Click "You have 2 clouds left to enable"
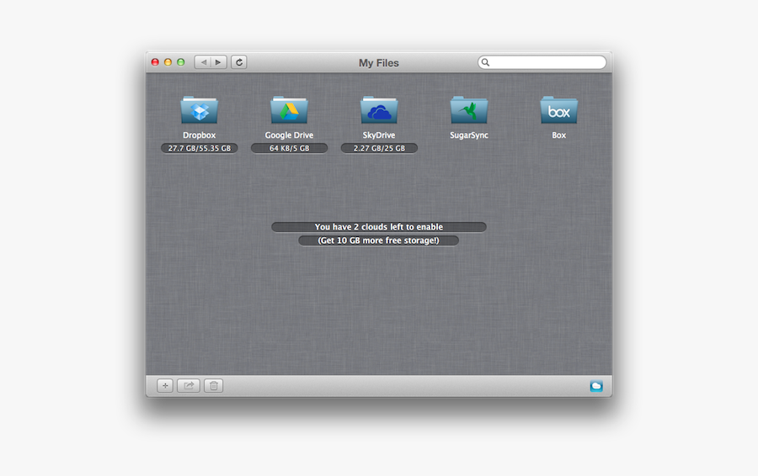This screenshot has height=476, width=758. coord(379,227)
